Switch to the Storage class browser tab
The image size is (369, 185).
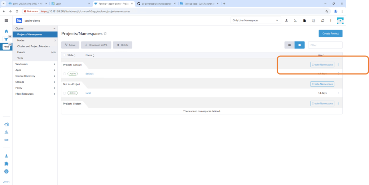[198, 4]
